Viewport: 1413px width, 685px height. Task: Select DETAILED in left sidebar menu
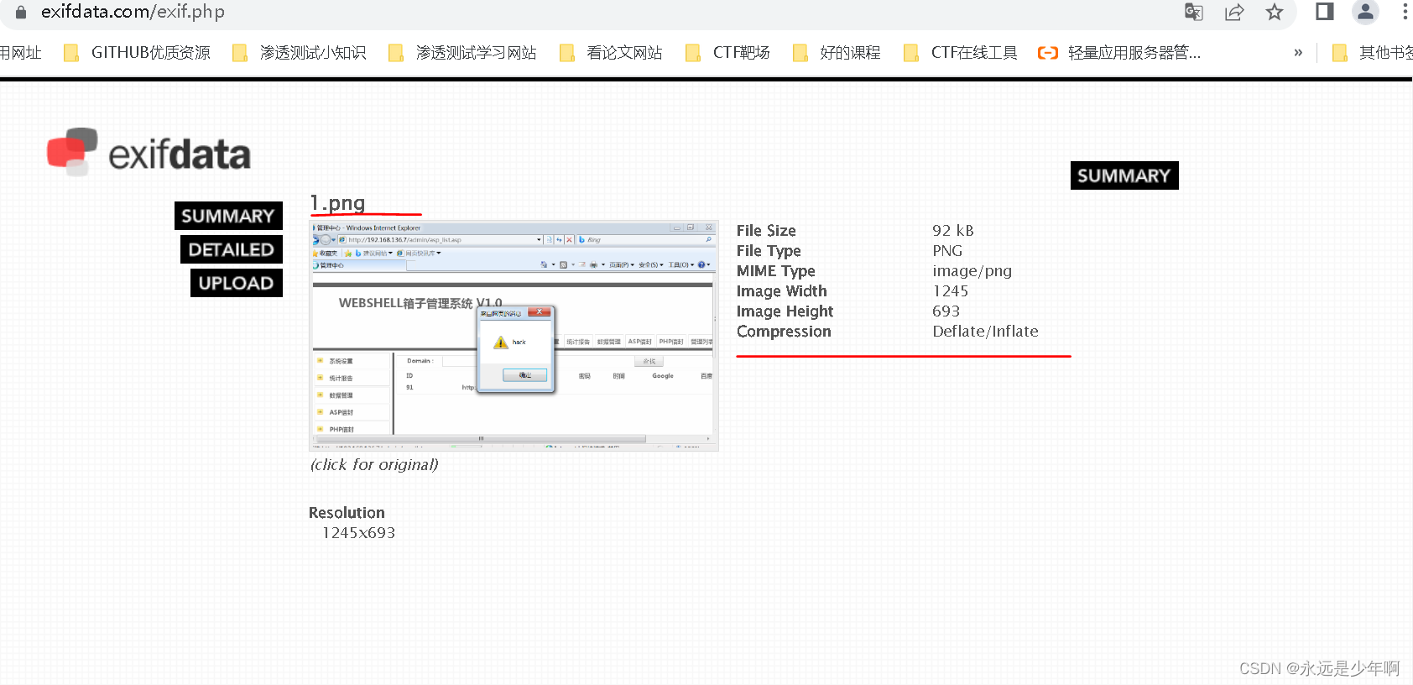tap(232, 249)
